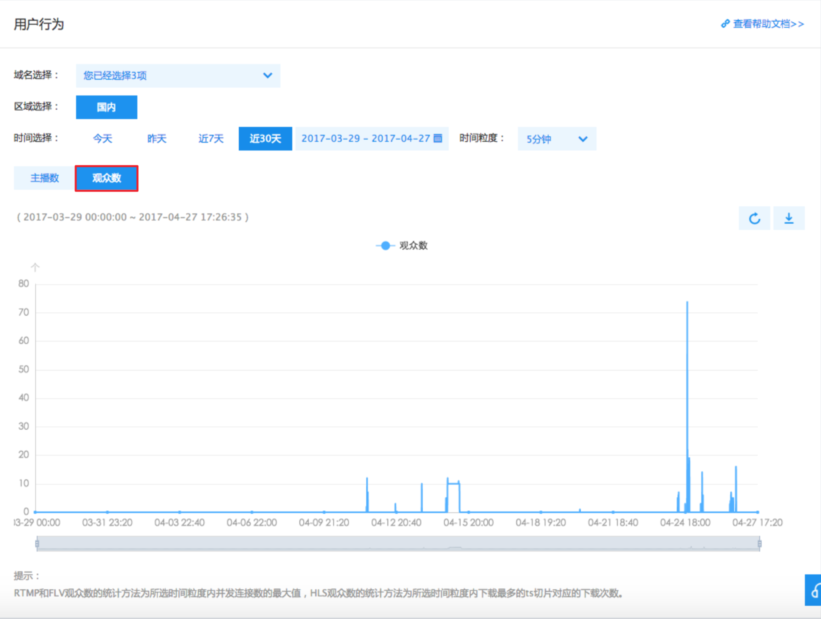The width and height of the screenshot is (821, 619).
Task: Click the left handle of chart zoom slider
Action: point(37,543)
